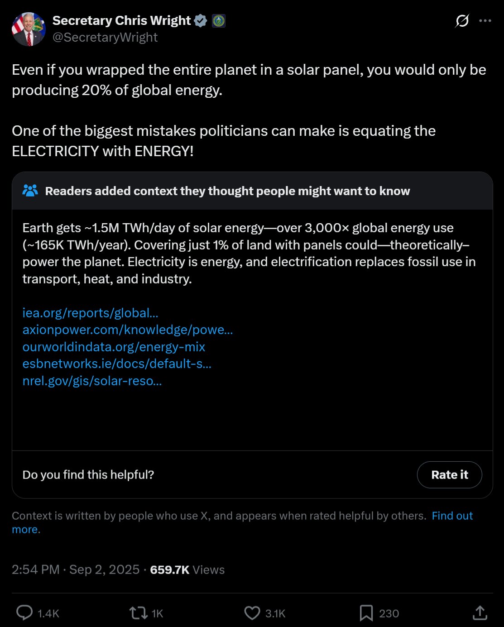Screen dimensions: 504x627
Task: Click Secretary Chris Wright's profile avatar
Action: (29, 29)
